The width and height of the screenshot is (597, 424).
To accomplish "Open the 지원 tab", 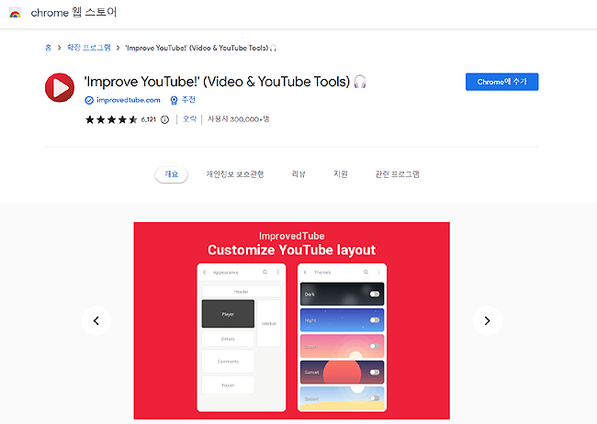I will point(341,174).
